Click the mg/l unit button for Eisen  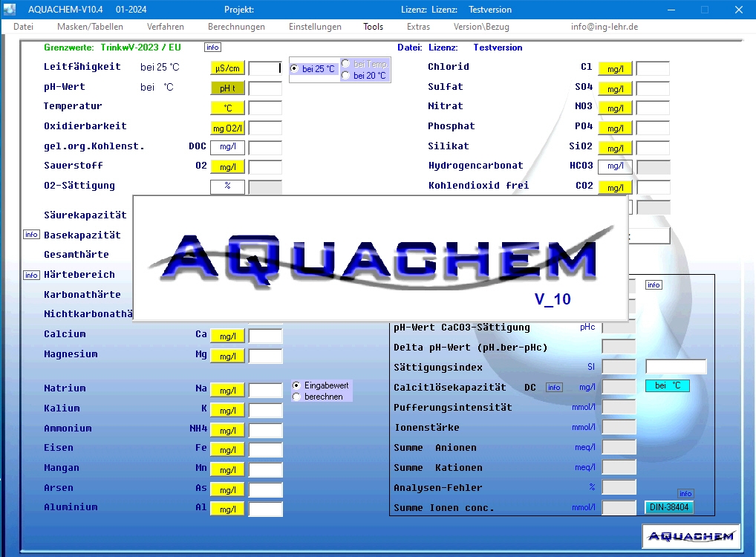coord(227,450)
